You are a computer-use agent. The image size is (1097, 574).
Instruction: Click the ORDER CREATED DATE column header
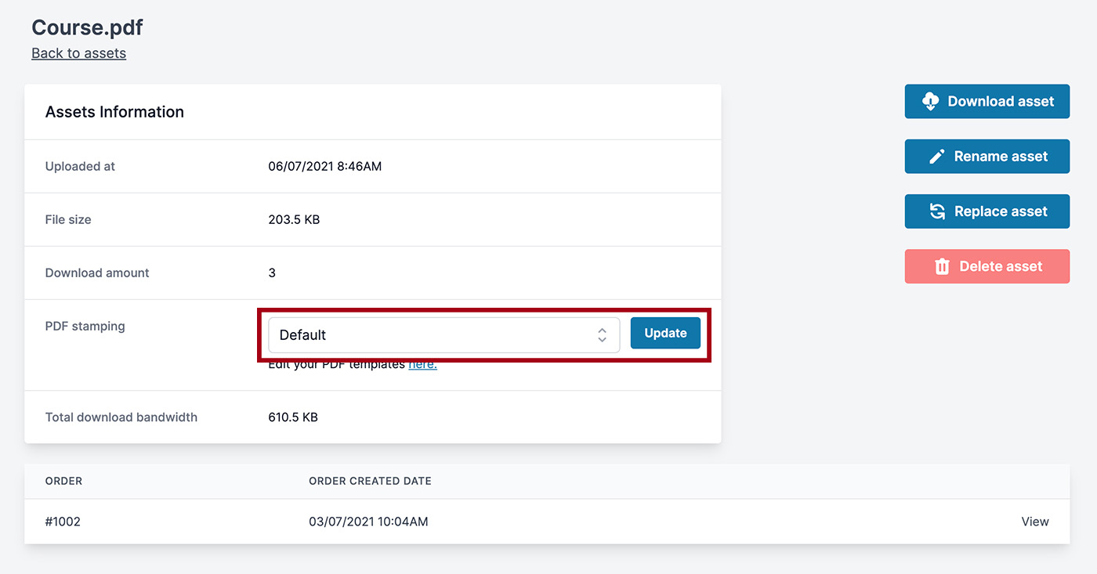(x=370, y=481)
